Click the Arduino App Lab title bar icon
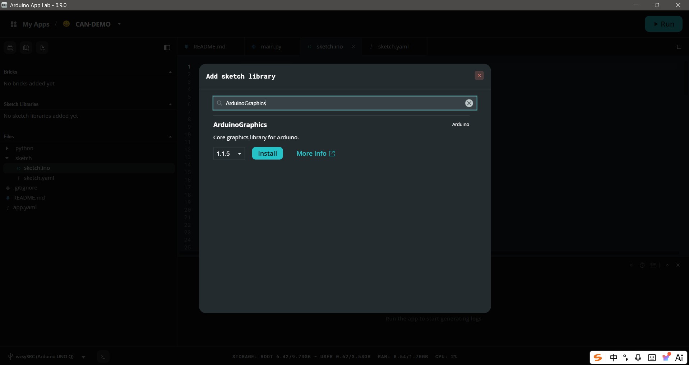 tap(4, 5)
